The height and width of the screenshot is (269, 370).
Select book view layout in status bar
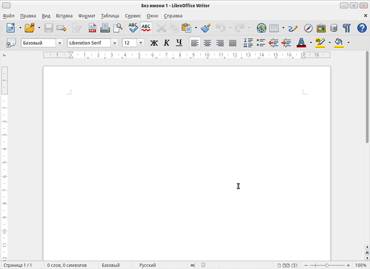click(x=294, y=265)
